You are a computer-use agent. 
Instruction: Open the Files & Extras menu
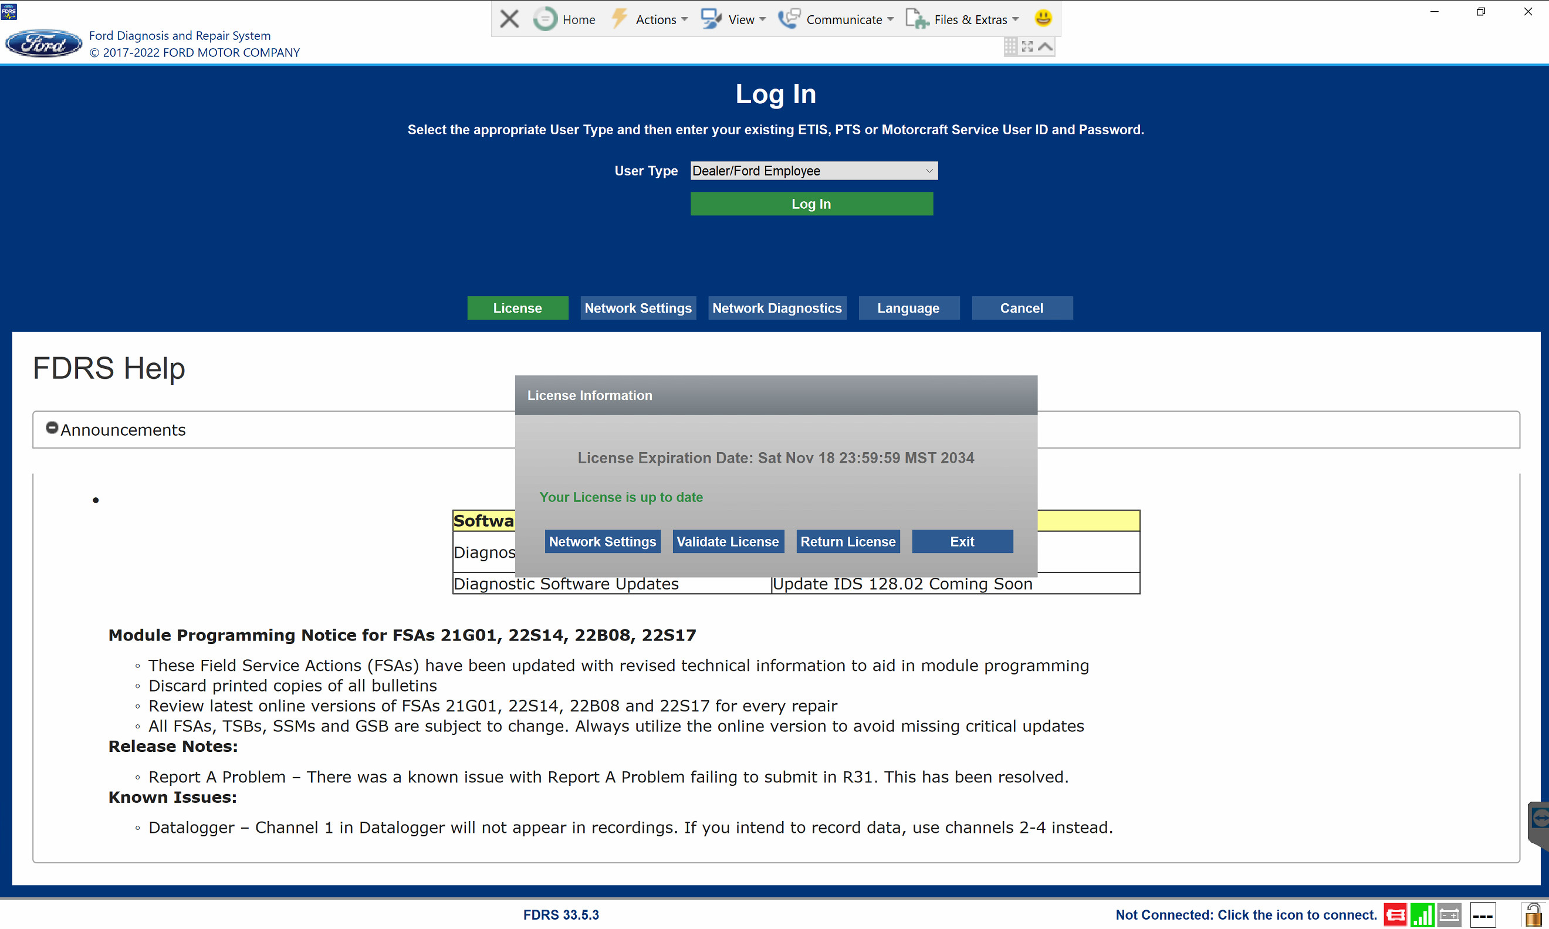pyautogui.click(x=970, y=19)
